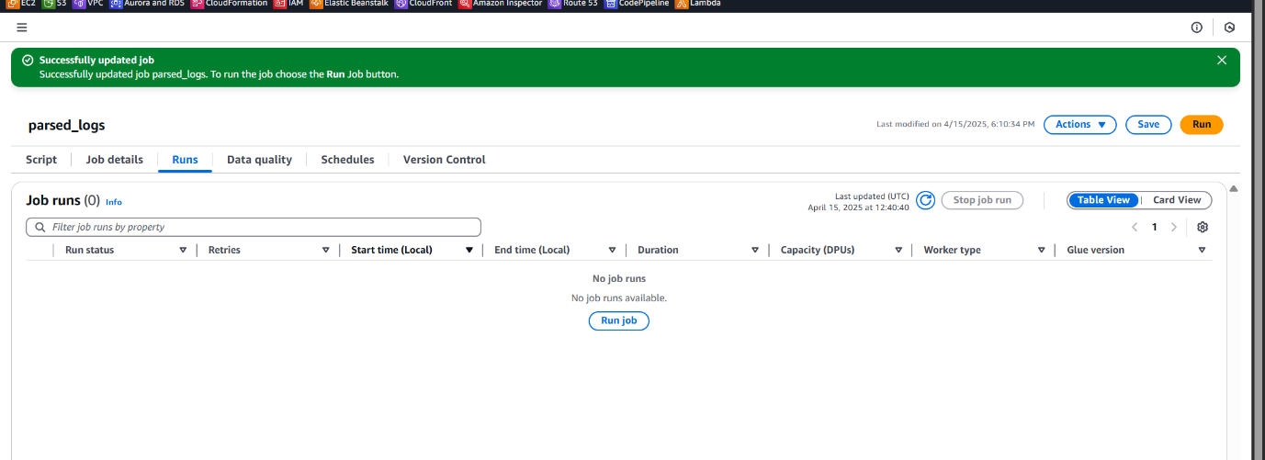Open the Route 53 shortcut
The width and height of the screenshot is (1265, 460).
[x=573, y=4]
